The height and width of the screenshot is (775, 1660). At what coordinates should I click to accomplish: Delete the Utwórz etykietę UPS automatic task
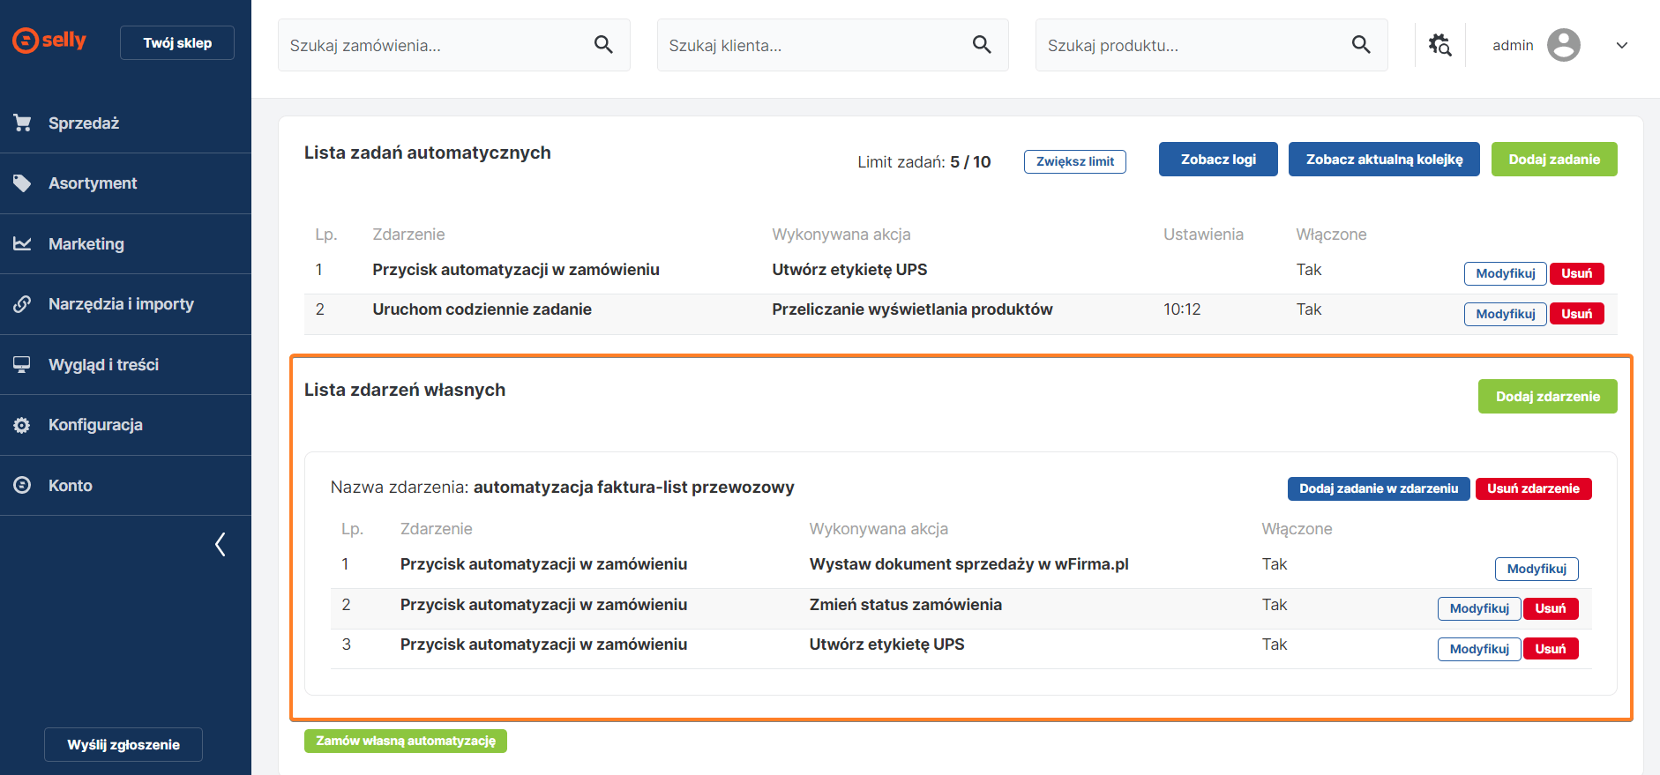(1576, 273)
